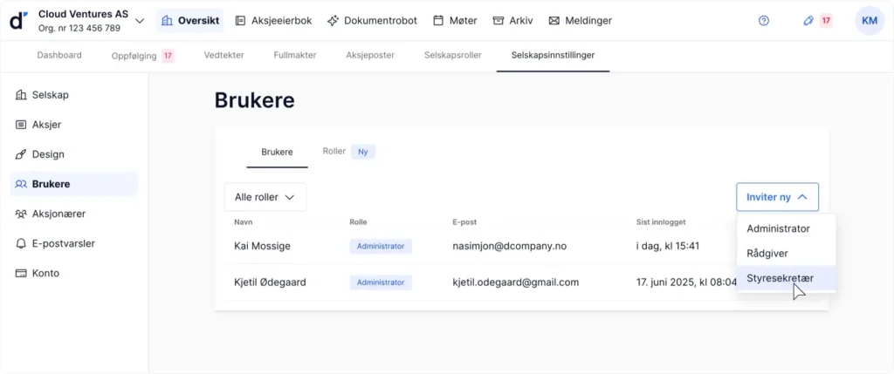Select Styresekretær from invite menu

click(780, 278)
